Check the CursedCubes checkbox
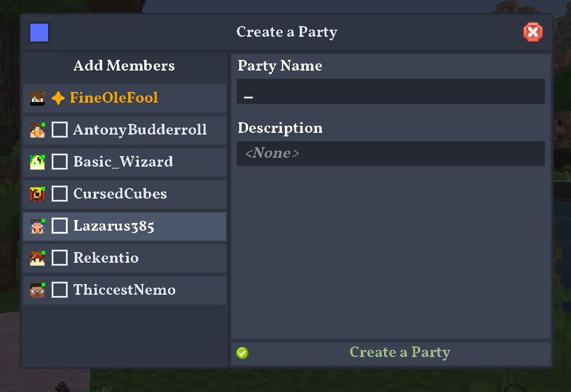Image resolution: width=571 pixels, height=392 pixels. click(x=59, y=194)
